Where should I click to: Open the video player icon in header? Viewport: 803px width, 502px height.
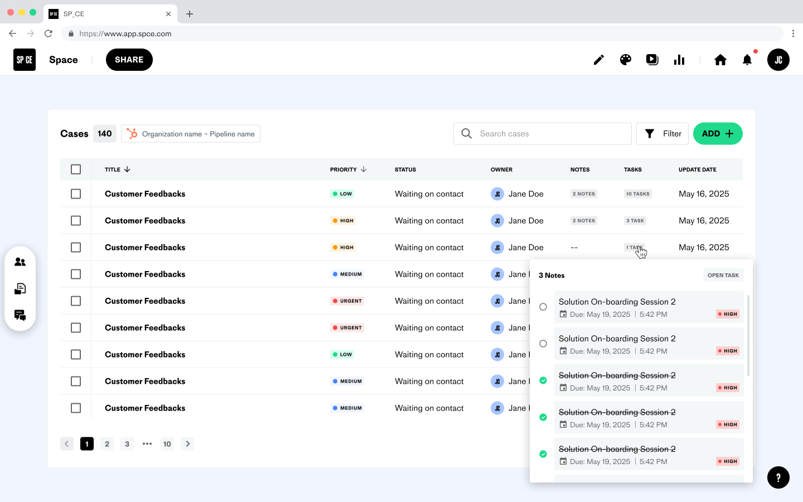pyautogui.click(x=652, y=60)
